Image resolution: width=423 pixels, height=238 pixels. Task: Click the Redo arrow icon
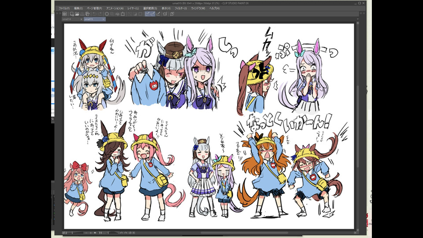[x=100, y=14]
